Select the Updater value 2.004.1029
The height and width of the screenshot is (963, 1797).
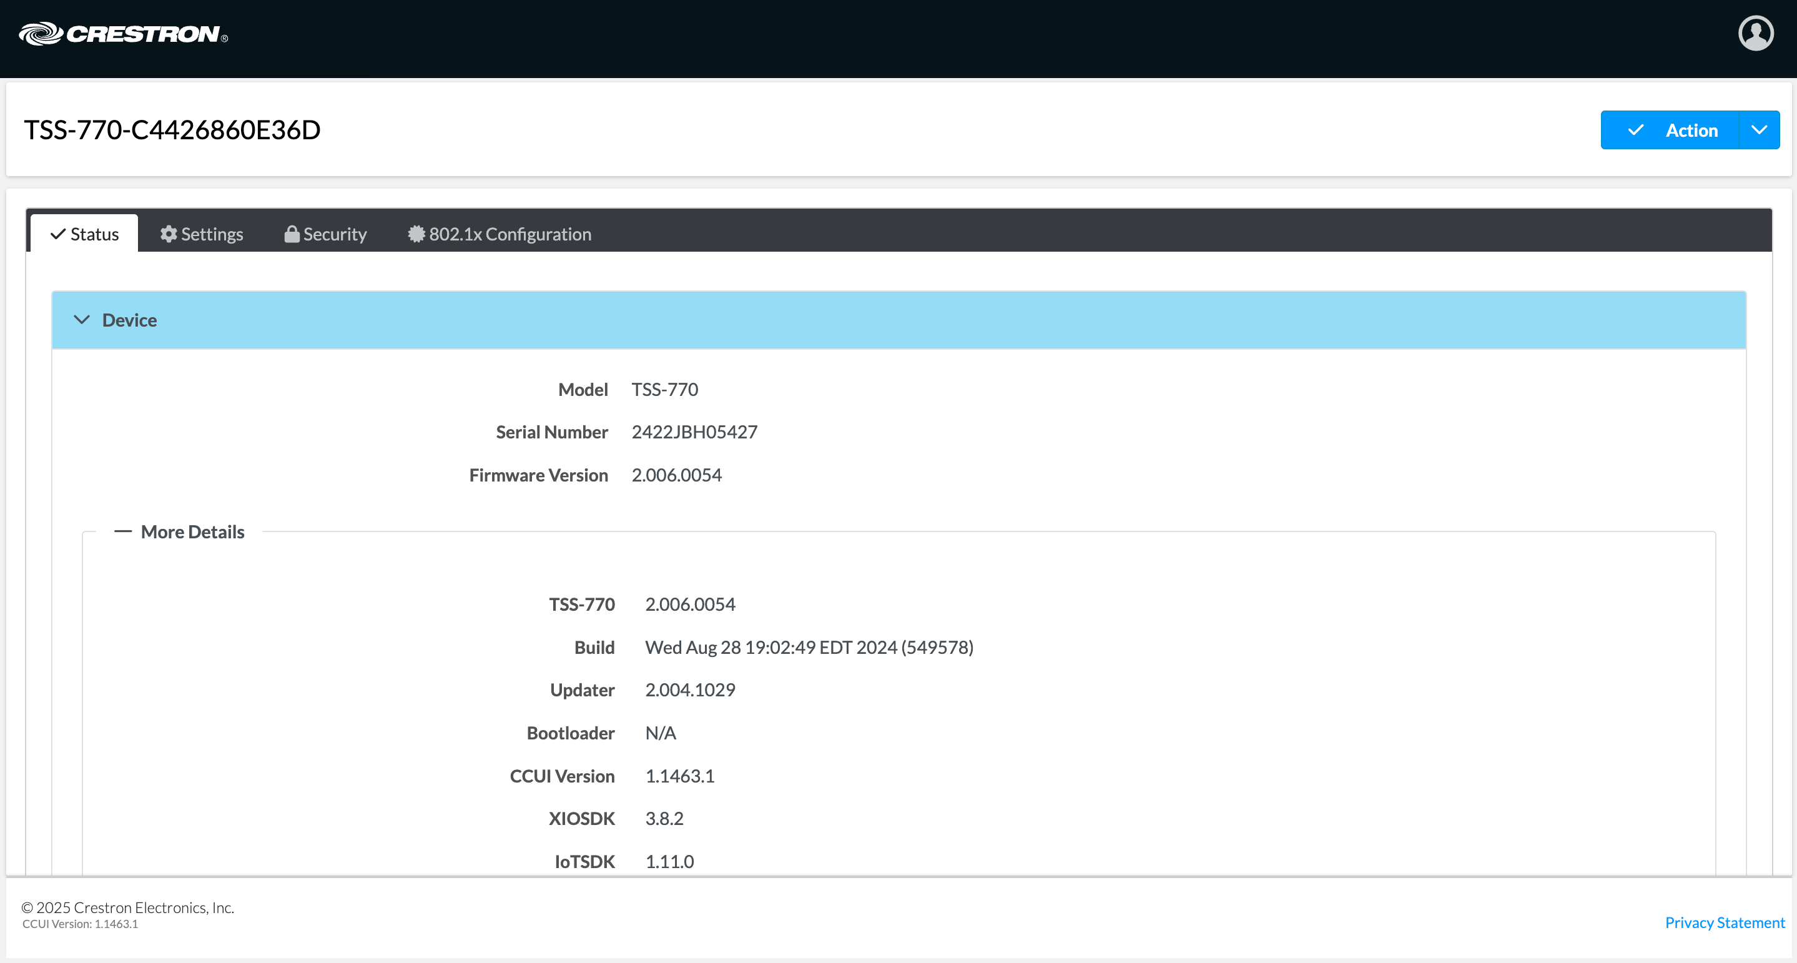tap(690, 690)
